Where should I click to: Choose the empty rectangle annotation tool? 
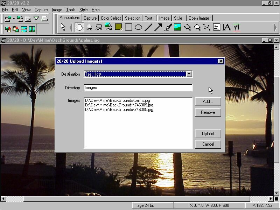pyautogui.click(x=128, y=27)
